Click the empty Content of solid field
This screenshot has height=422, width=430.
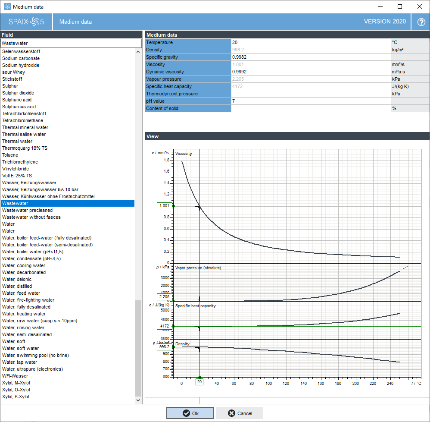(x=311, y=108)
